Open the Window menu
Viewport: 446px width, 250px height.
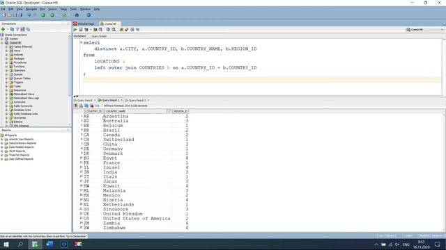(x=85, y=9)
